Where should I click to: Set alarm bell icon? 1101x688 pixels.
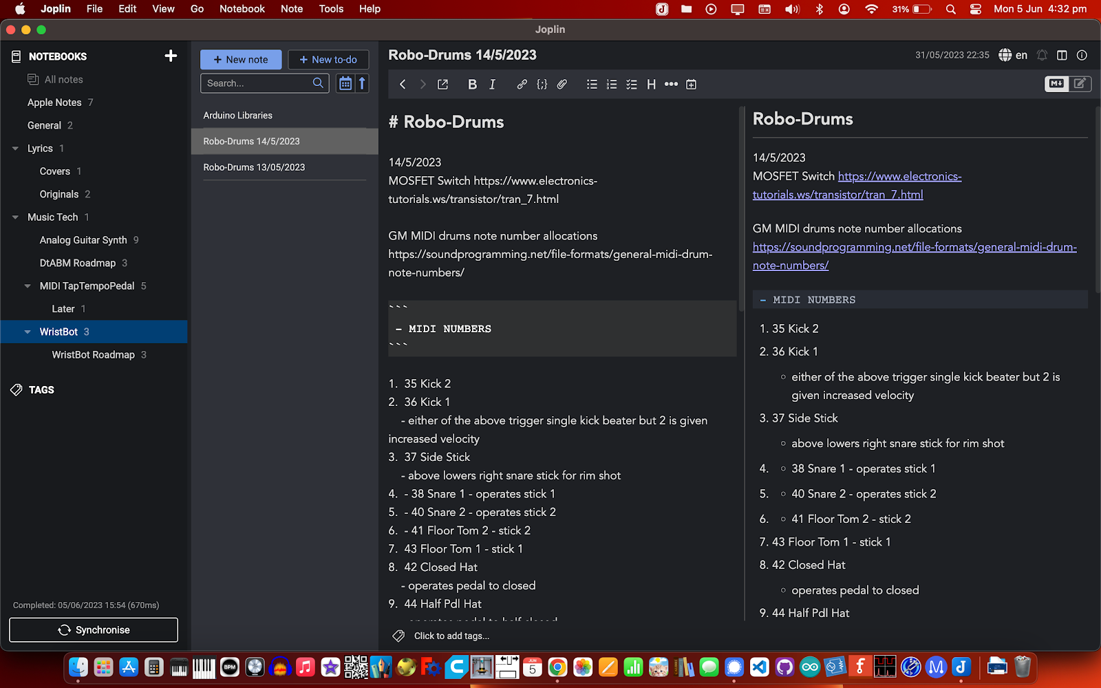1043,55
